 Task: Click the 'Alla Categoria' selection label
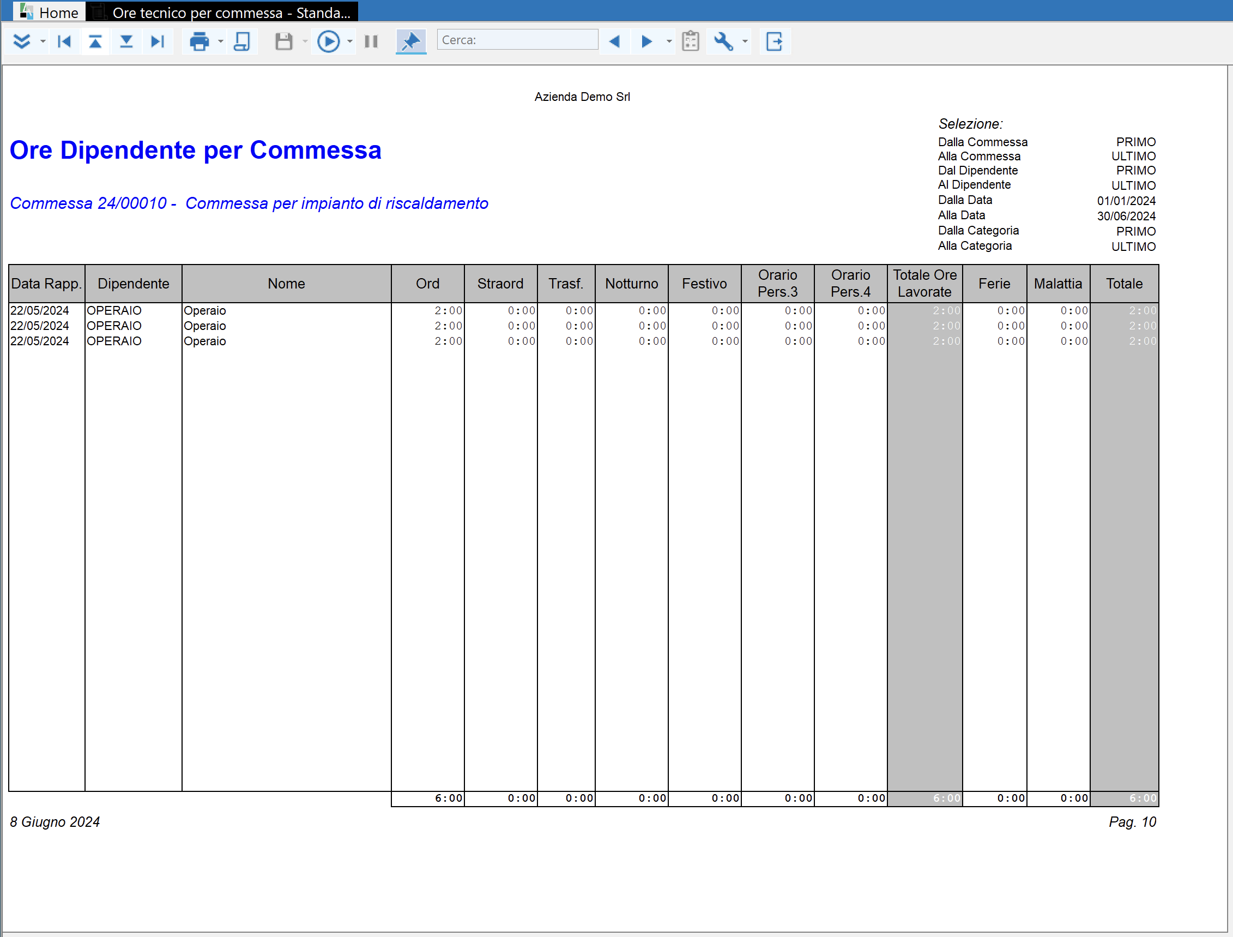[x=975, y=246]
